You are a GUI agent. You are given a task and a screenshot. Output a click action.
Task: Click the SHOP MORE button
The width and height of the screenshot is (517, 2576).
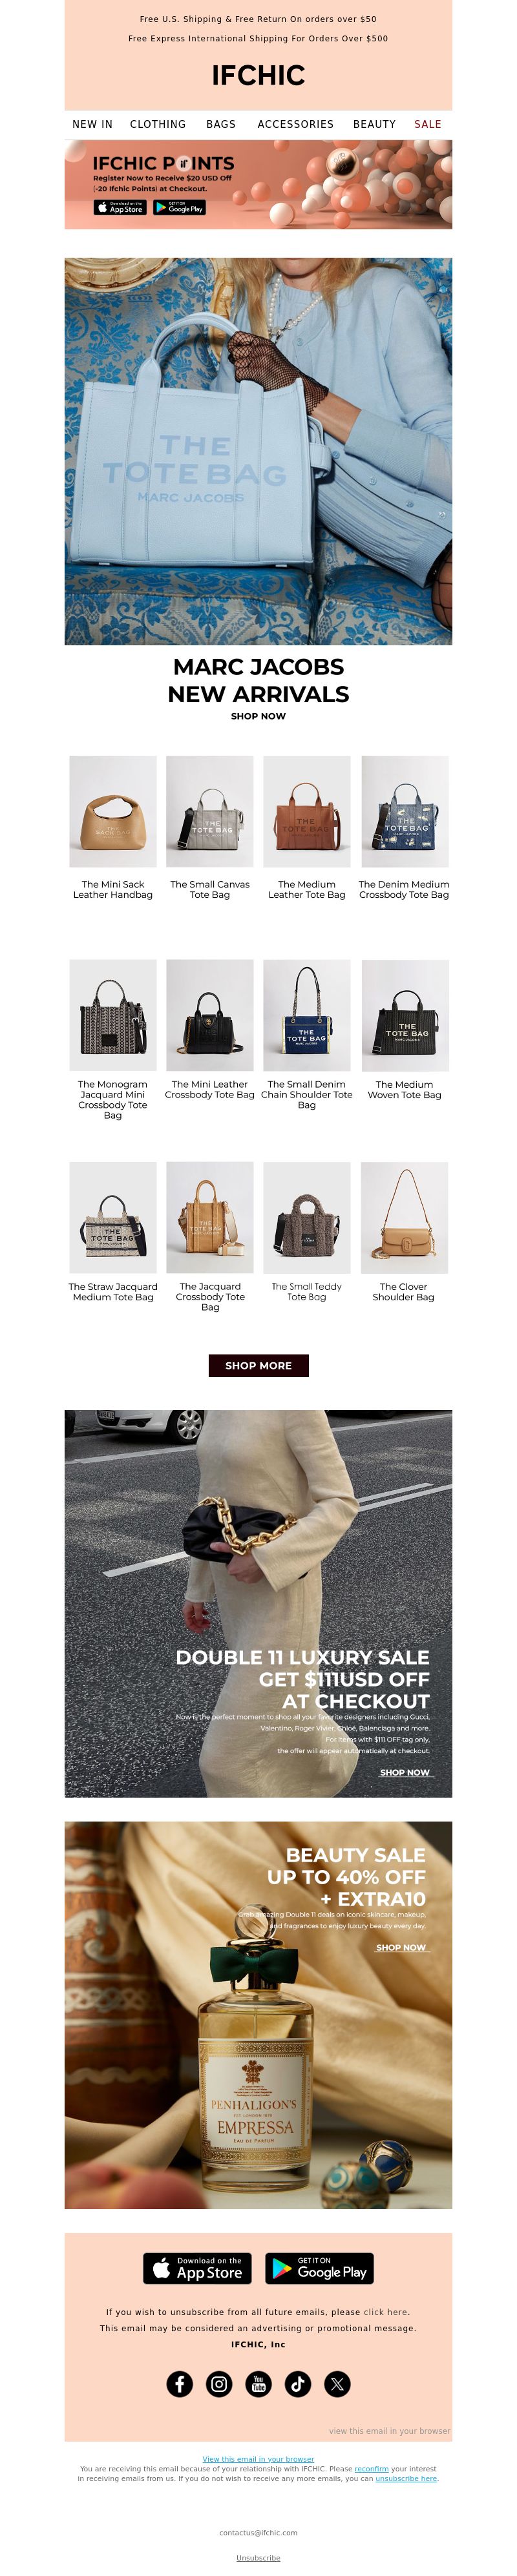pos(258,1365)
